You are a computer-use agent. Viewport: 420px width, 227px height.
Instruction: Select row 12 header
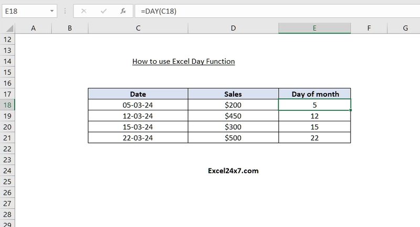(7, 39)
